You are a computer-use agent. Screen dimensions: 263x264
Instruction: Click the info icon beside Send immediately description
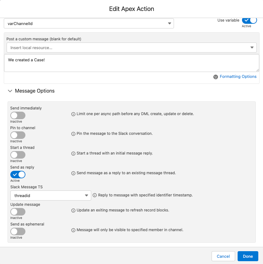[x=73, y=114]
